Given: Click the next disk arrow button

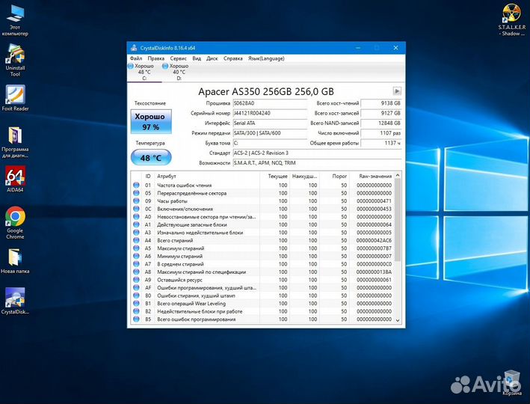Looking at the screenshot, I should pyautogui.click(x=397, y=91).
